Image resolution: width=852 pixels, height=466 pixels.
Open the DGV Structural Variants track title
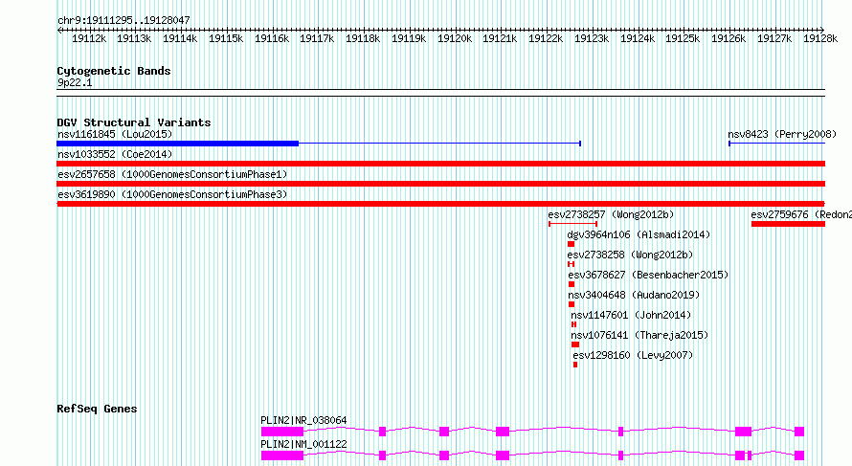point(134,122)
